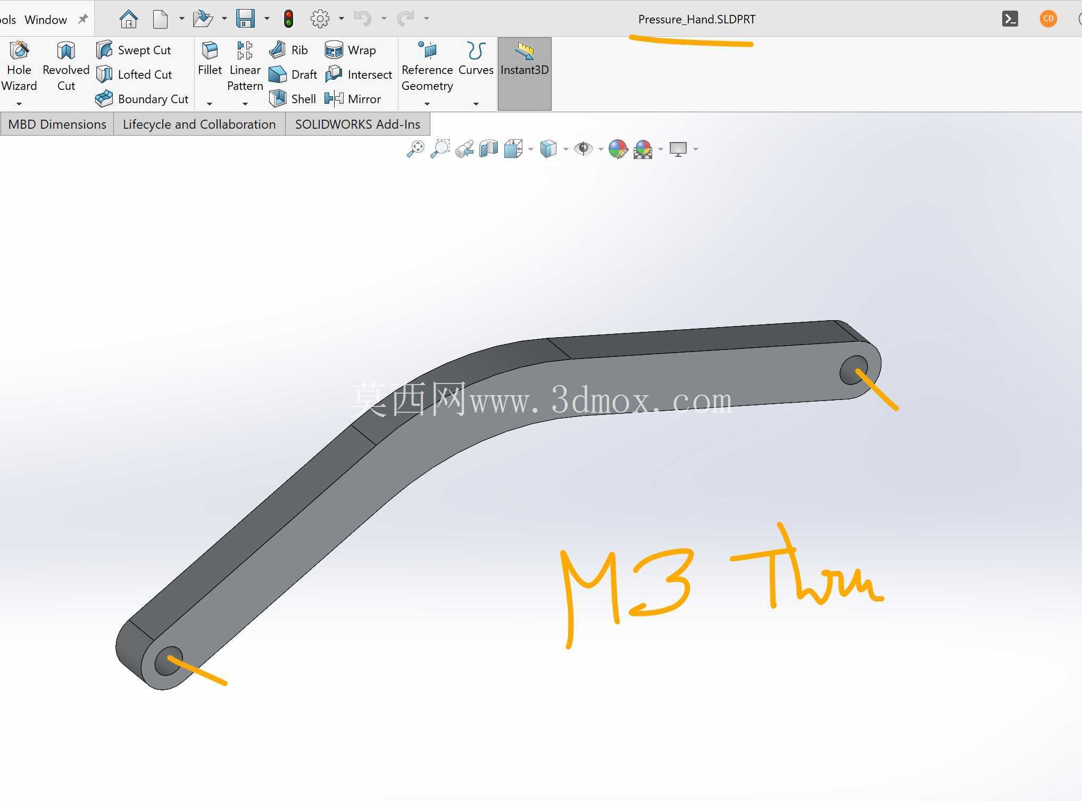Image resolution: width=1082 pixels, height=801 pixels.
Task: Select the Revolved Cut tool
Action: coord(66,66)
